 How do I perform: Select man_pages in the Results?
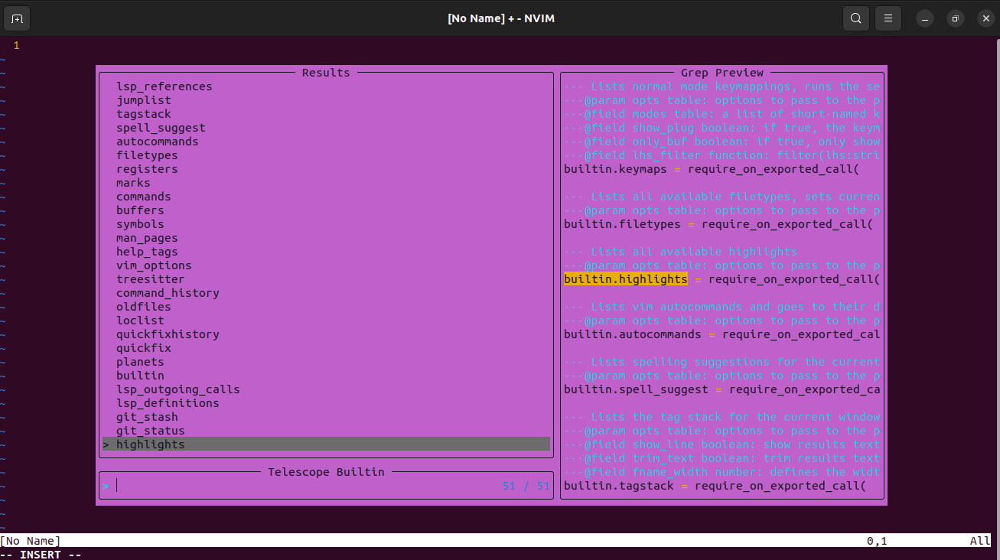pos(147,238)
